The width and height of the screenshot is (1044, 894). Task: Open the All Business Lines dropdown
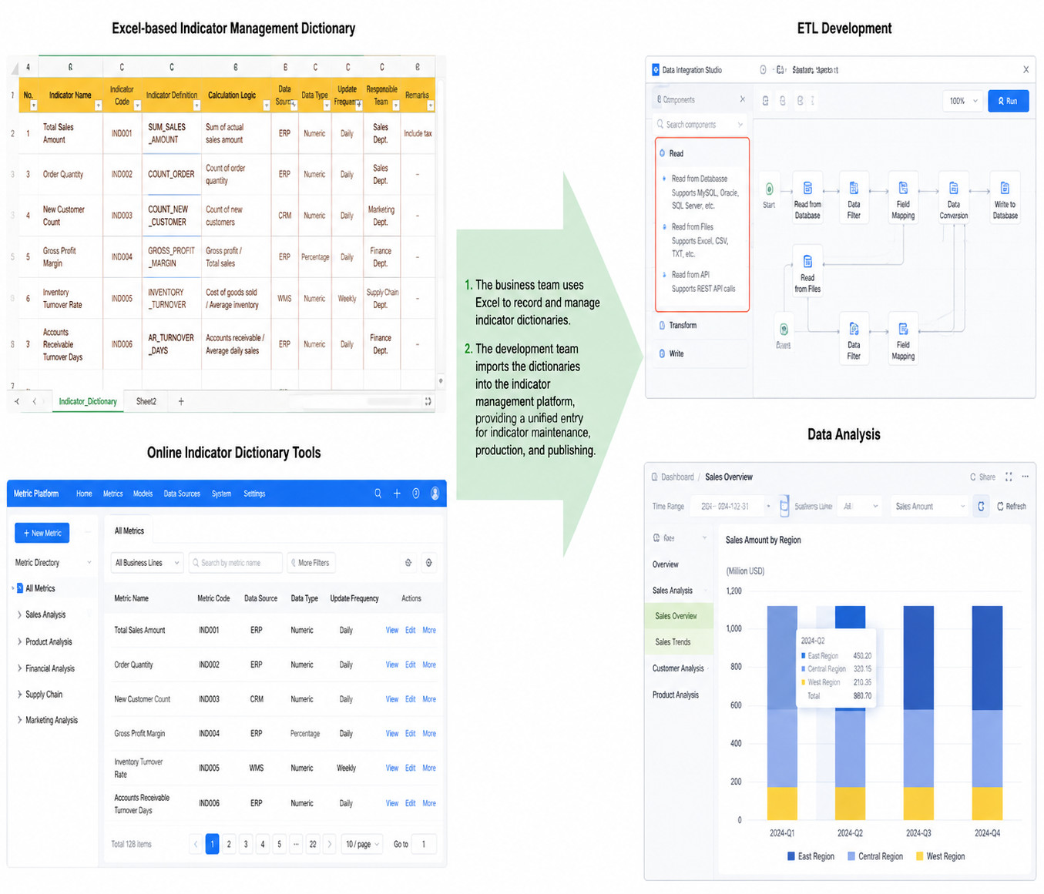[147, 563]
